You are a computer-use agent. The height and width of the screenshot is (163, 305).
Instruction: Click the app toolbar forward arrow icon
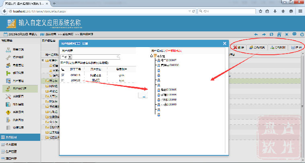tap(264, 35)
